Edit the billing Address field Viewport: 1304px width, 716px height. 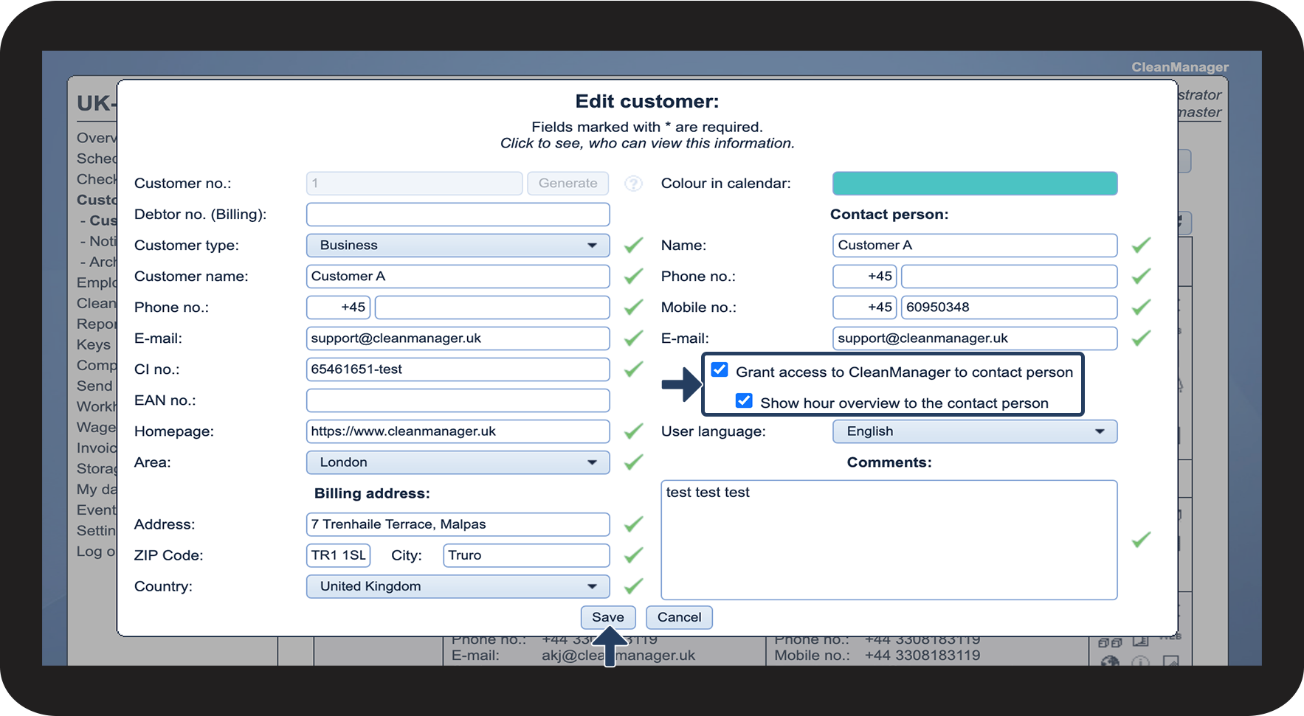pos(458,524)
